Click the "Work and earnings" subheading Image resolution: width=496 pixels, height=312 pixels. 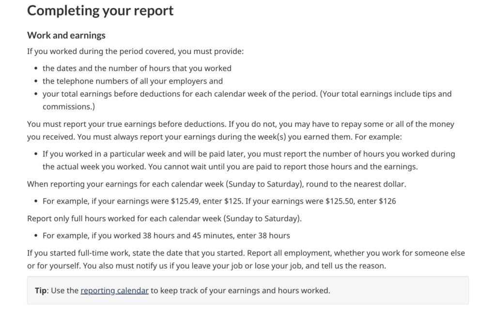[x=66, y=35]
